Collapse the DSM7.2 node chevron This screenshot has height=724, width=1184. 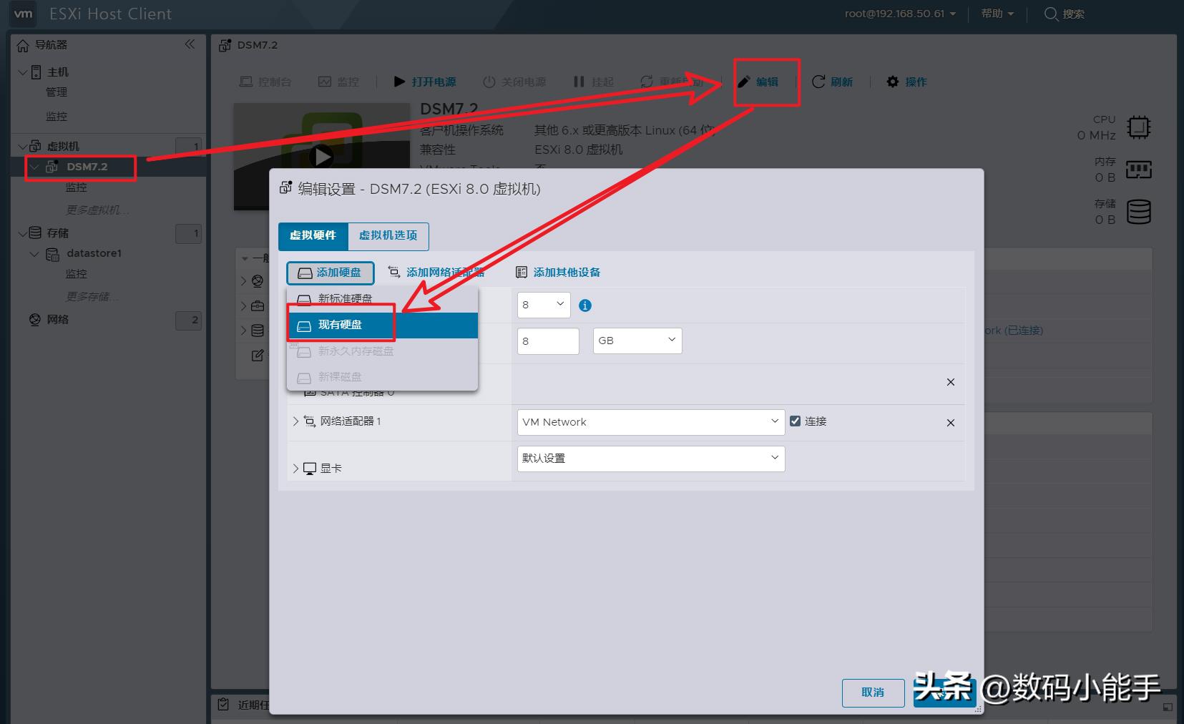click(x=34, y=167)
